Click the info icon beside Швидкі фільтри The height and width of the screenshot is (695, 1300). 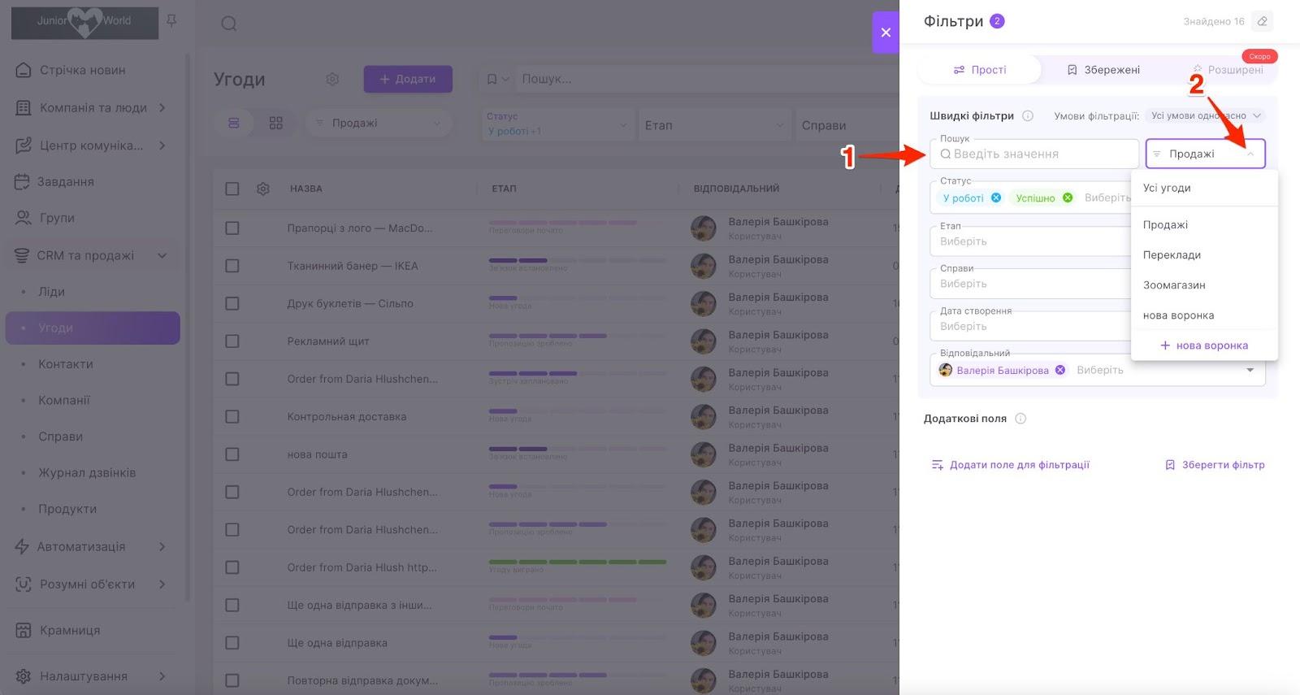(1028, 115)
